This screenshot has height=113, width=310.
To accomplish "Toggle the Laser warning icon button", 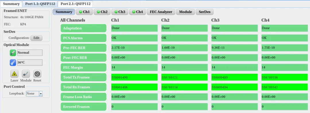I will [x=14, y=74].
